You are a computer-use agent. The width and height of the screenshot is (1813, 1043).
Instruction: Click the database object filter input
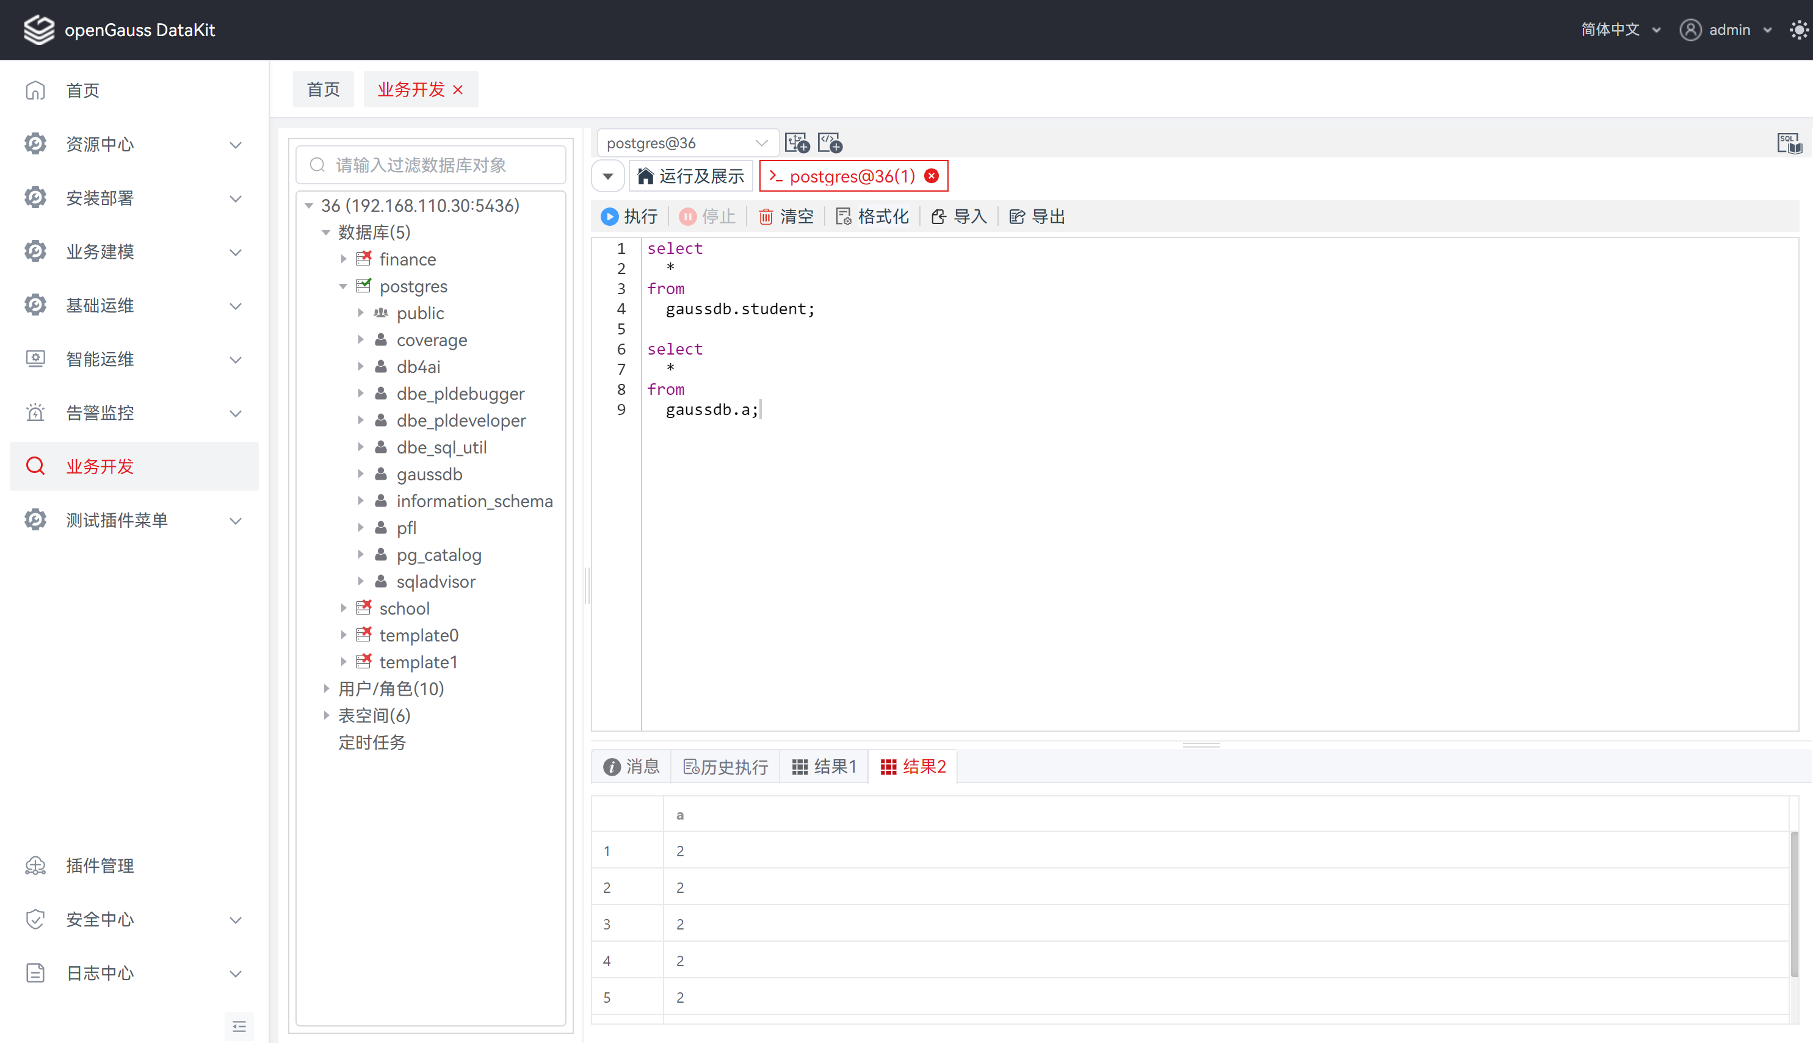coord(431,165)
